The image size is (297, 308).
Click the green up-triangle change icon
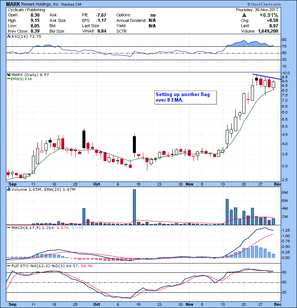244,15
